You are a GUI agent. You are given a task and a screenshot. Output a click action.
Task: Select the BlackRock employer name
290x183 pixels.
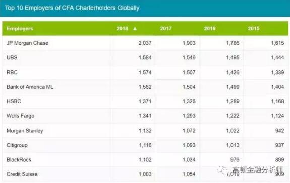click(x=19, y=160)
